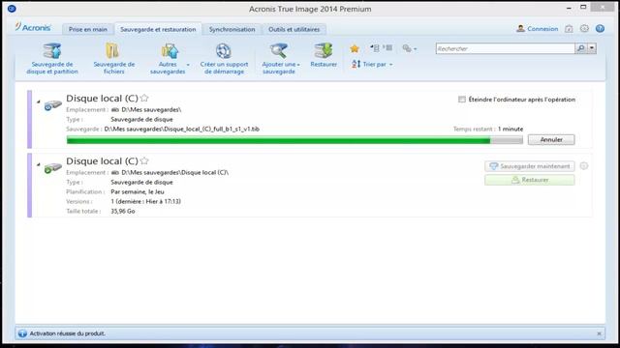Click 'Activation réussie du produit.' message
The height and width of the screenshot is (348, 620).
tap(68, 333)
